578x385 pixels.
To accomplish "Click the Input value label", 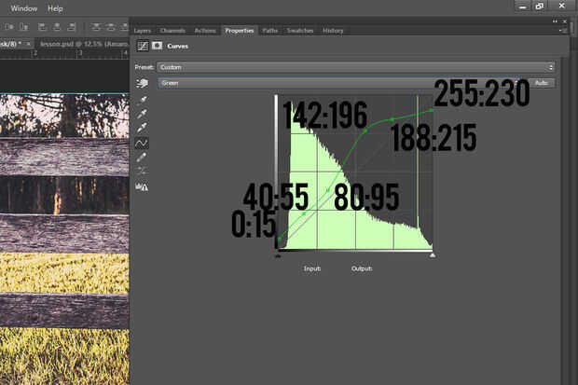I will tap(312, 268).
